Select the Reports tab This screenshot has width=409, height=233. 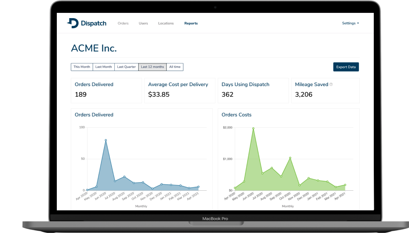[191, 23]
